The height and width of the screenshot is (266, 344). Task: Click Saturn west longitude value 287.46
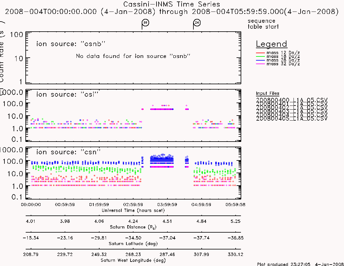coord(167,254)
